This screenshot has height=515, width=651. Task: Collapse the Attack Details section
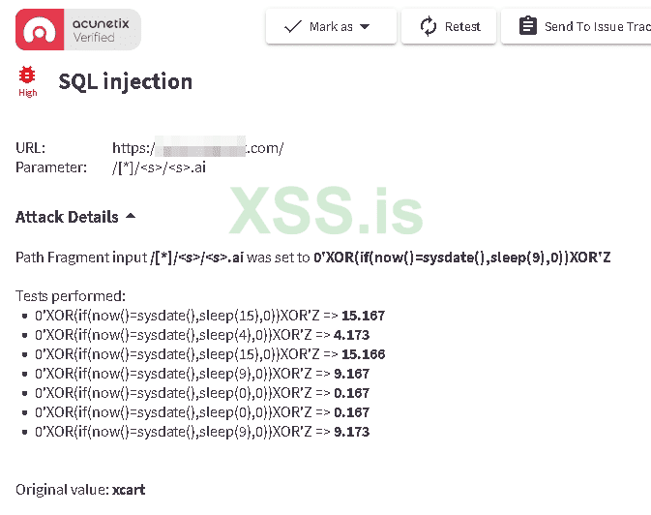[131, 217]
